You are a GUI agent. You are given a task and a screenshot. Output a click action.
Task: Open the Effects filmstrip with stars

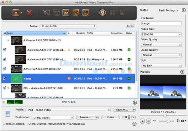(x=76, y=13)
